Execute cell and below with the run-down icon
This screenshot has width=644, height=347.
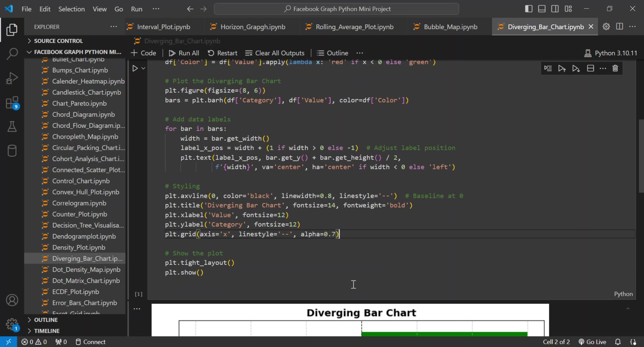click(576, 68)
